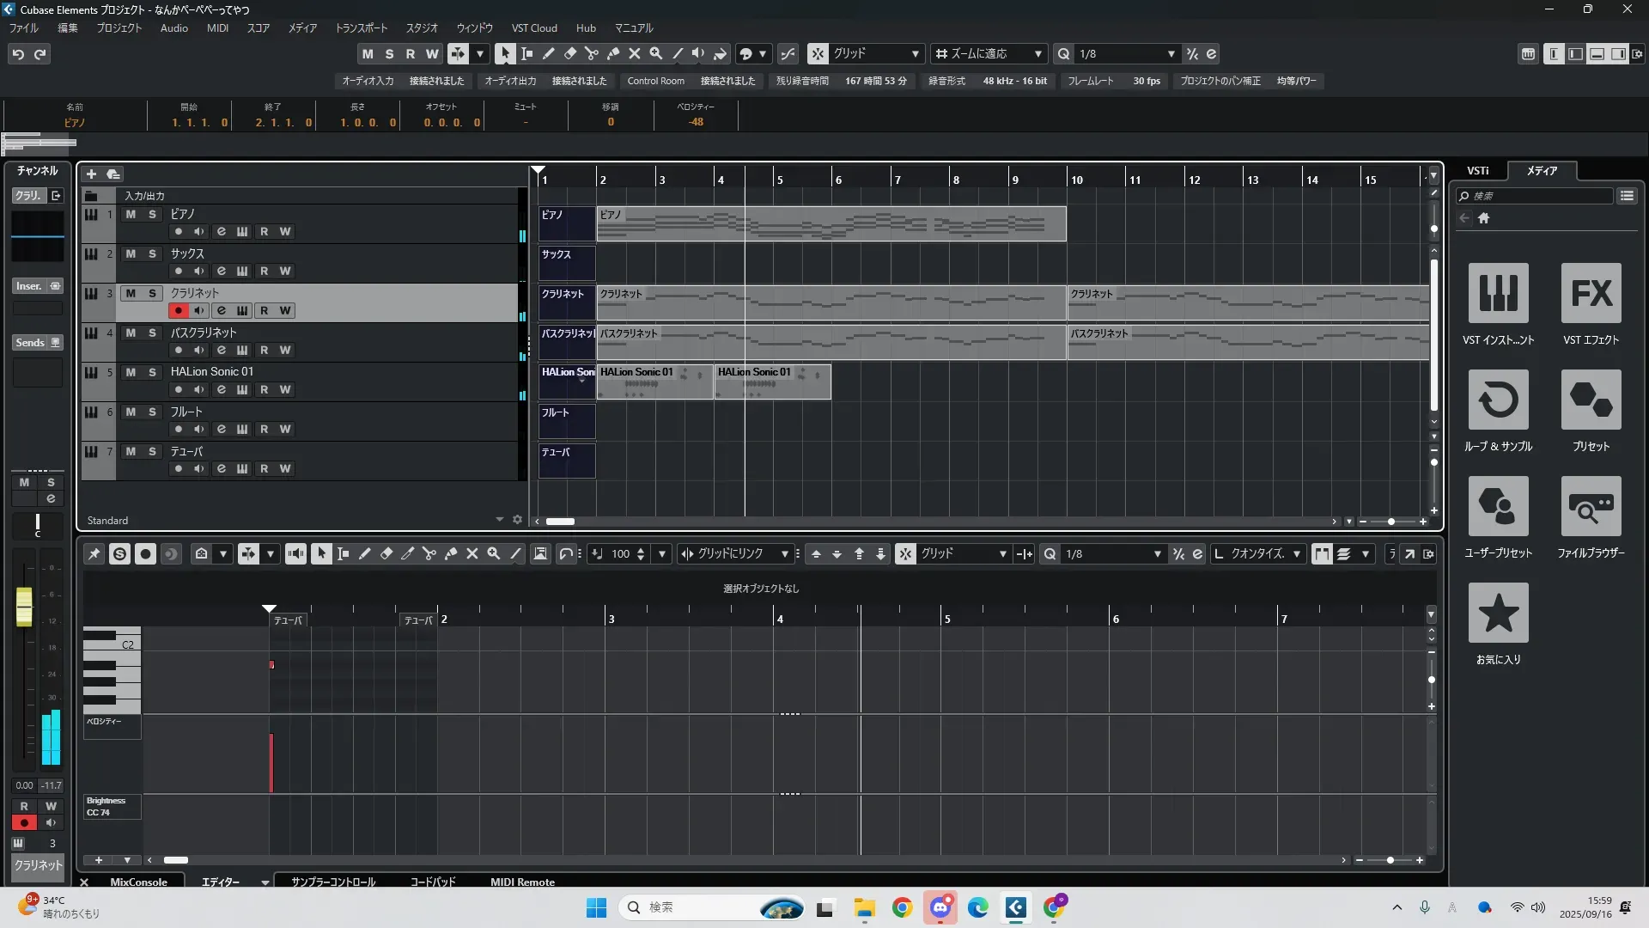Solo the サックス track

pyautogui.click(x=152, y=253)
